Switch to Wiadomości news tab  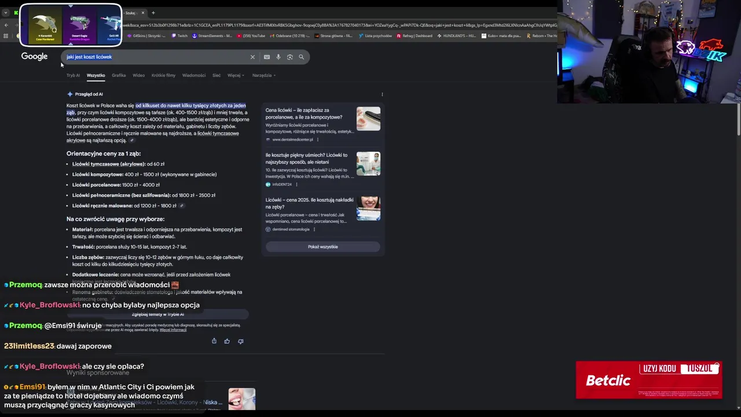click(x=194, y=75)
